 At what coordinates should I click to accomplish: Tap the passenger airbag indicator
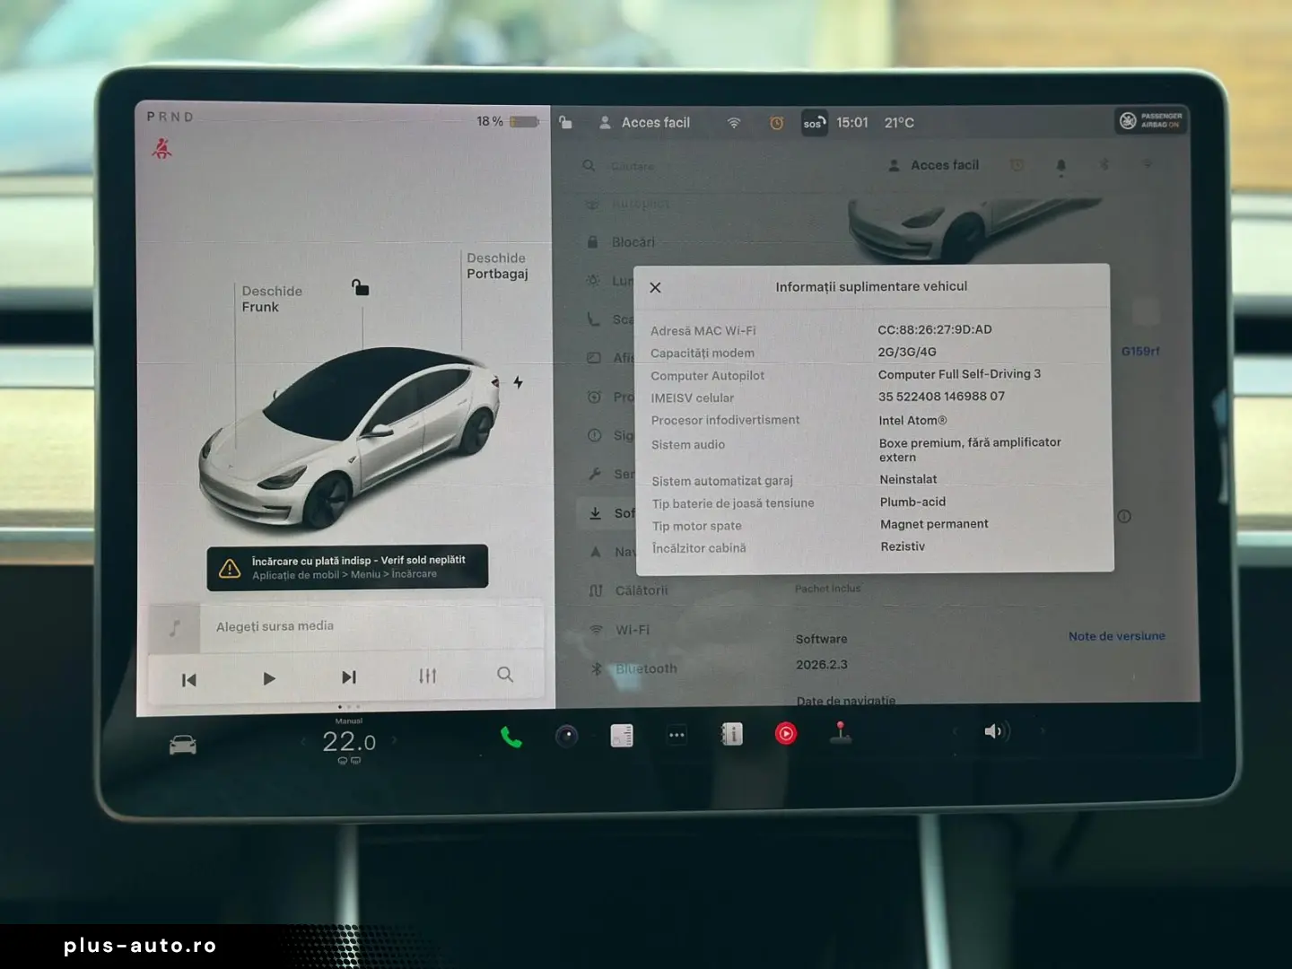click(x=1152, y=120)
